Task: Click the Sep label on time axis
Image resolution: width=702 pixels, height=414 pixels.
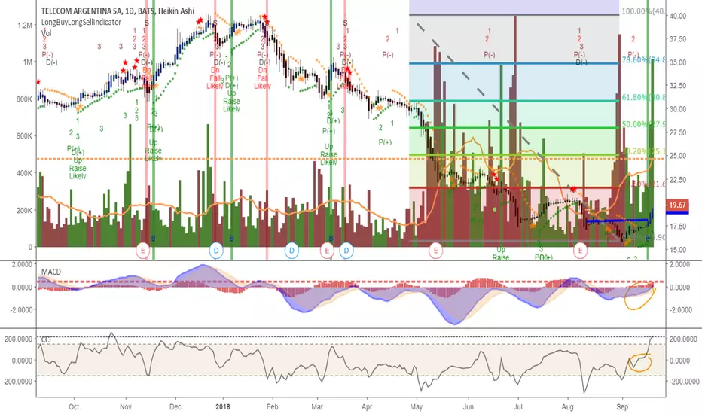Action: (x=622, y=406)
